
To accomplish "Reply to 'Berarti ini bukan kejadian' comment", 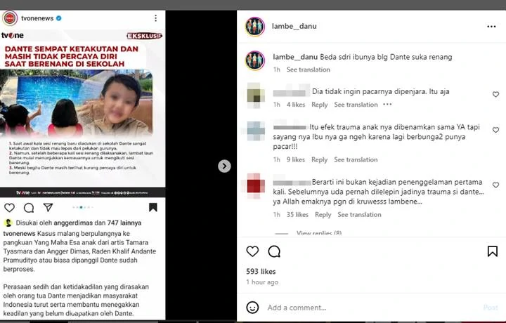I will 323,215.
